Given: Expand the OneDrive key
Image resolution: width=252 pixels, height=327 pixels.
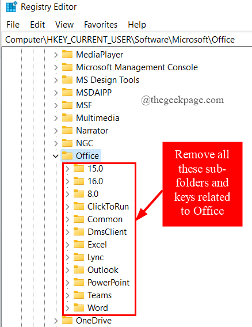Looking at the screenshot, I should click(x=56, y=321).
